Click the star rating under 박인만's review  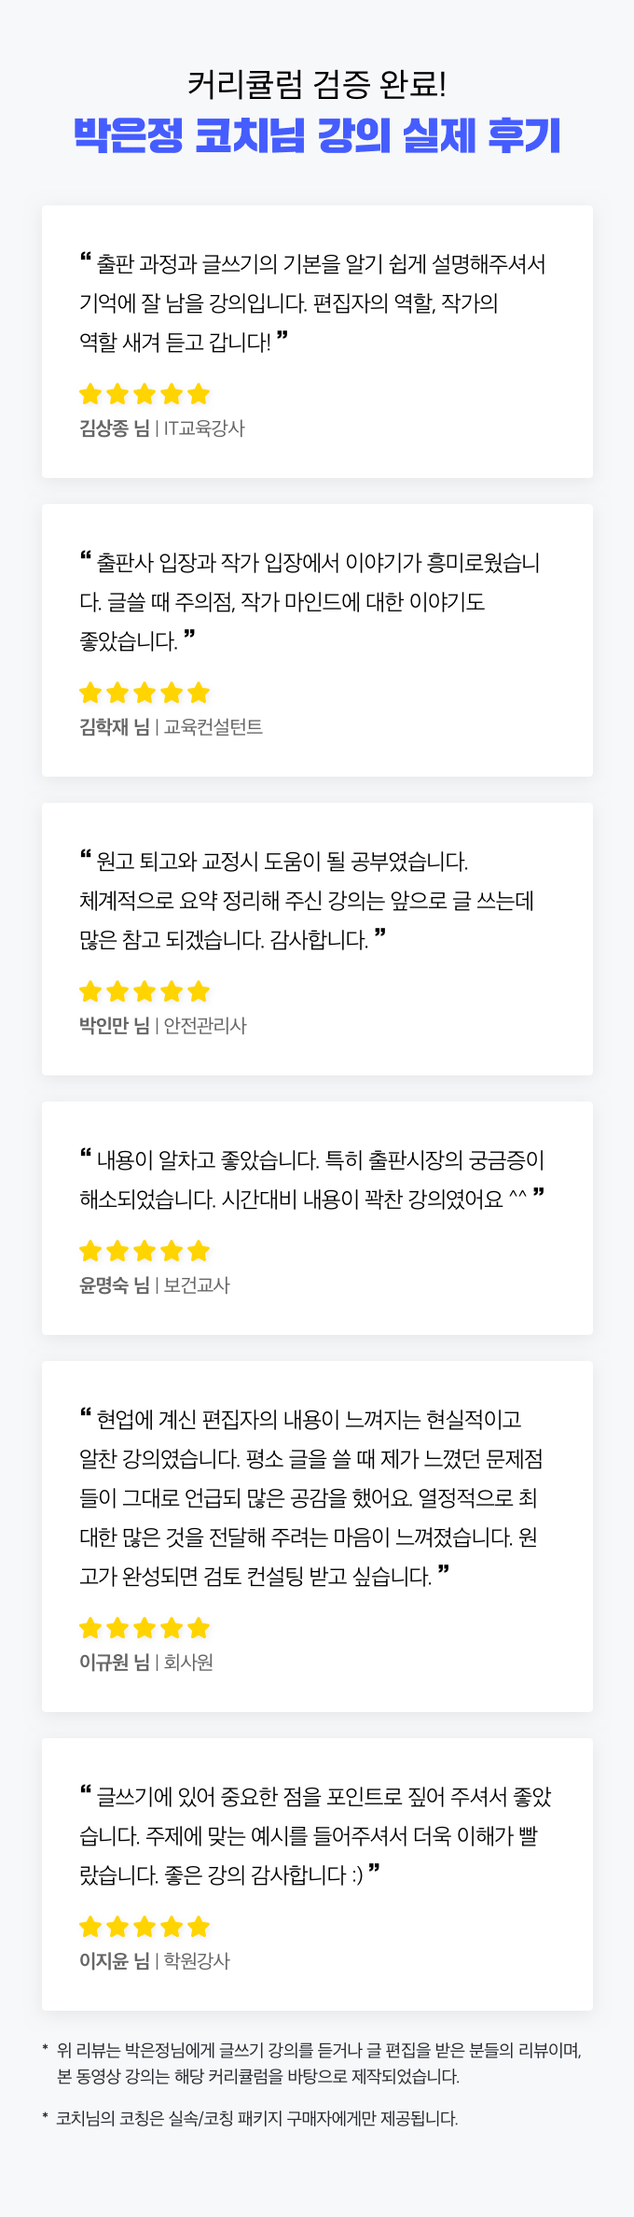tap(145, 991)
